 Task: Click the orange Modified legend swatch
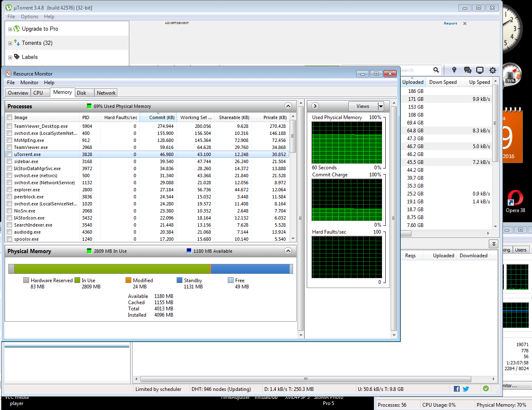coord(128,280)
